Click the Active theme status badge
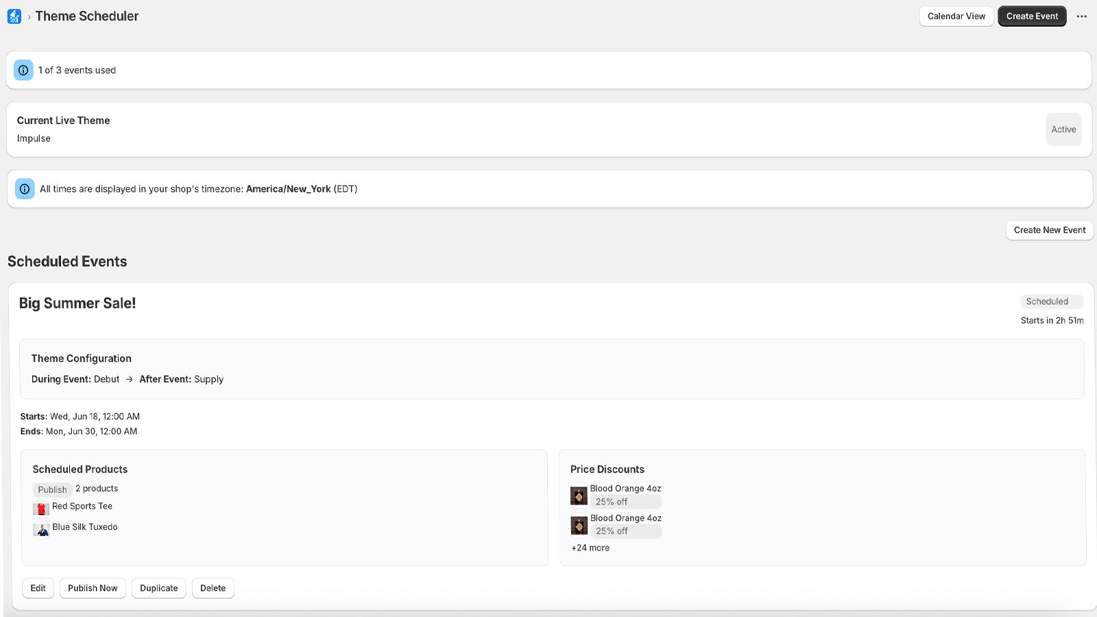Image resolution: width=1097 pixels, height=617 pixels. tap(1063, 130)
